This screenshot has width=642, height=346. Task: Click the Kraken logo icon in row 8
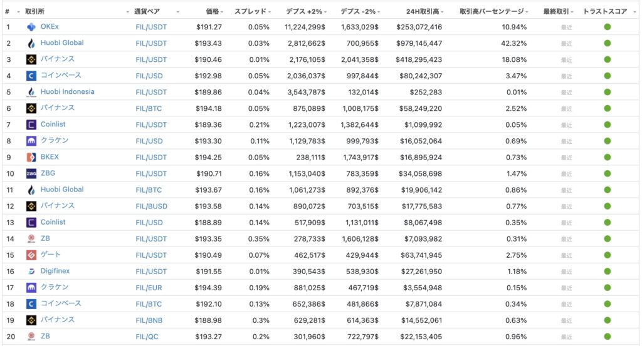tap(31, 141)
